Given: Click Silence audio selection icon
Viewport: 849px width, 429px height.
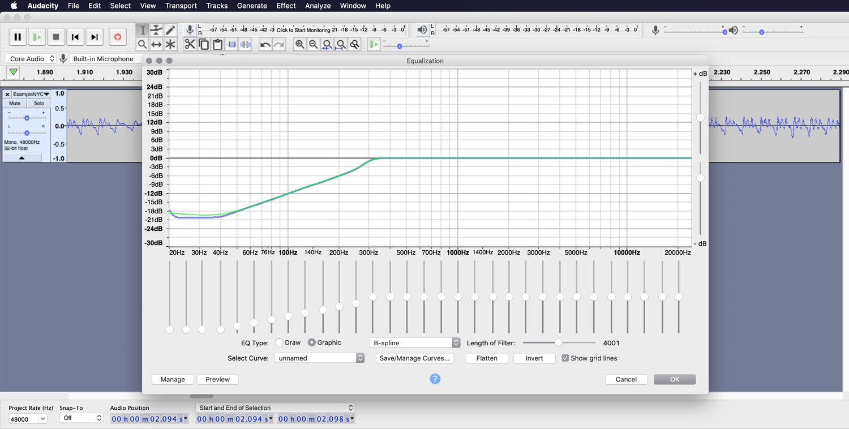Looking at the screenshot, I should pos(245,44).
